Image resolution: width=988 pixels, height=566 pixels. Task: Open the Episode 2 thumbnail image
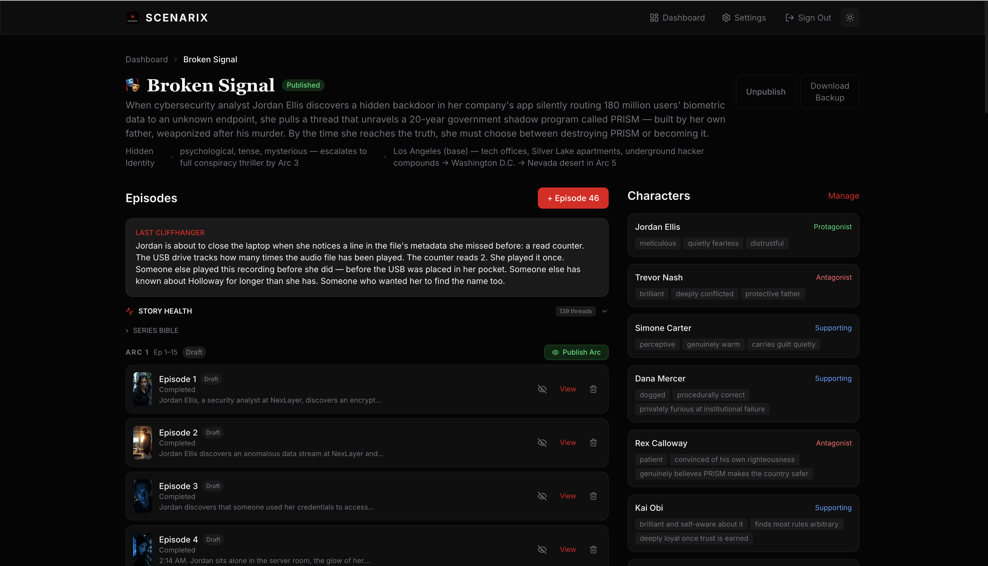click(142, 442)
